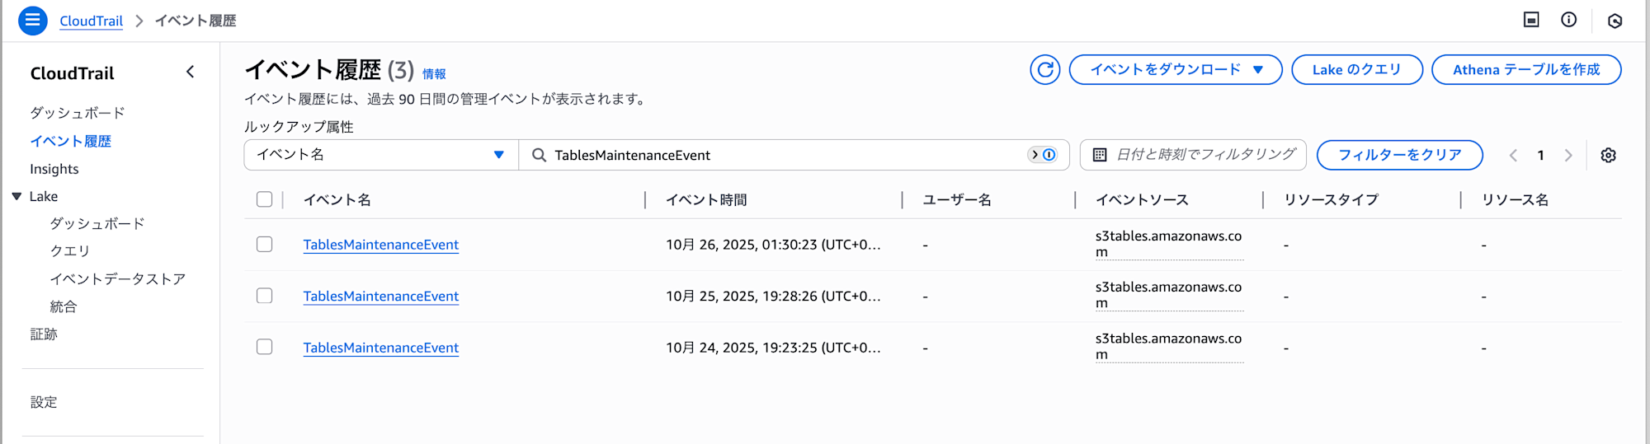Open the October 25 TablesMaintenanceEvent link
The image size is (1650, 444).
click(x=380, y=297)
